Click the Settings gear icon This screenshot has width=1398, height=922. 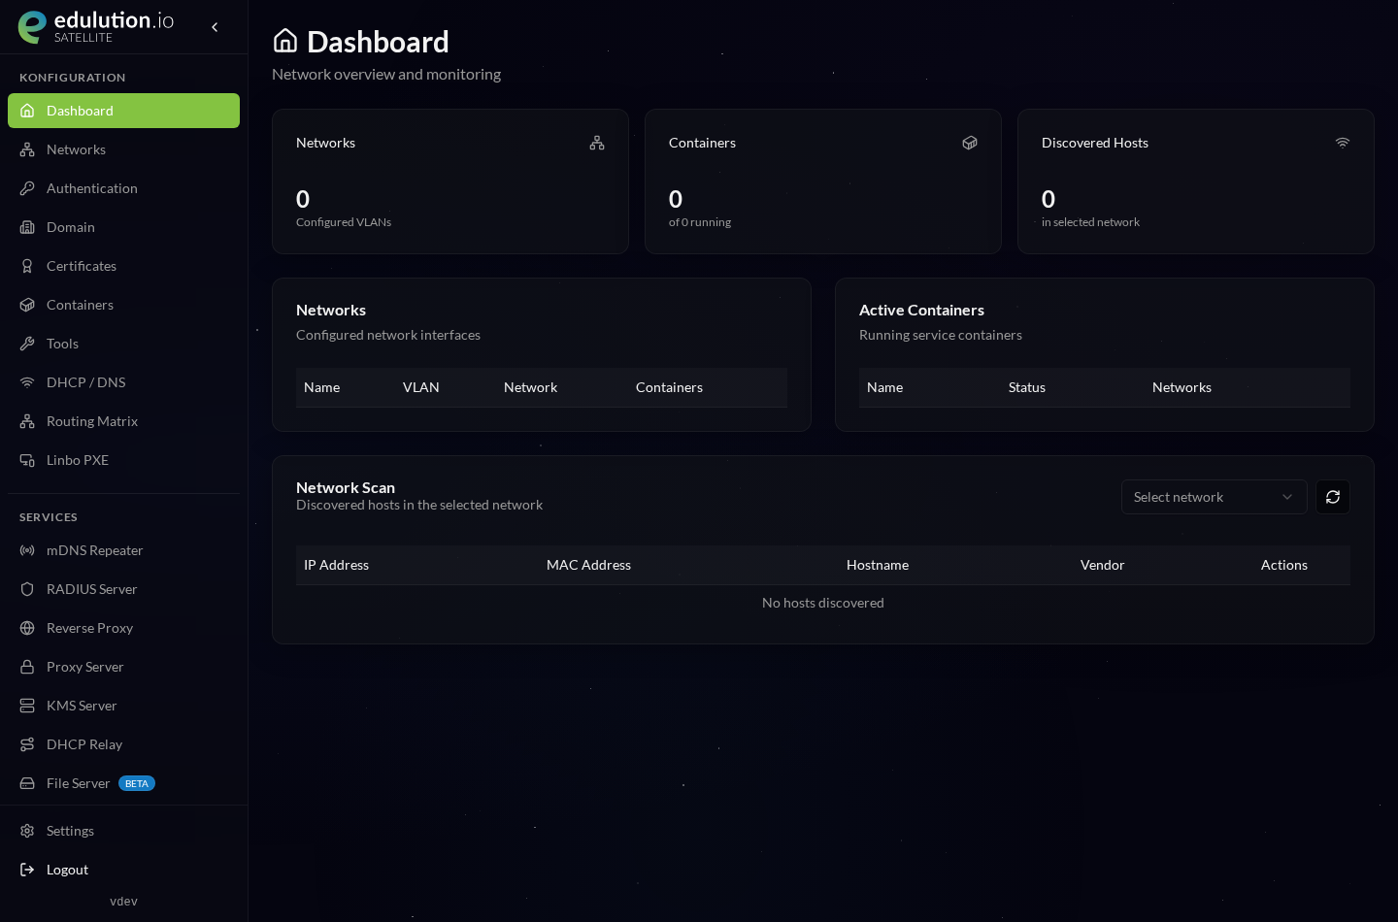click(x=27, y=831)
